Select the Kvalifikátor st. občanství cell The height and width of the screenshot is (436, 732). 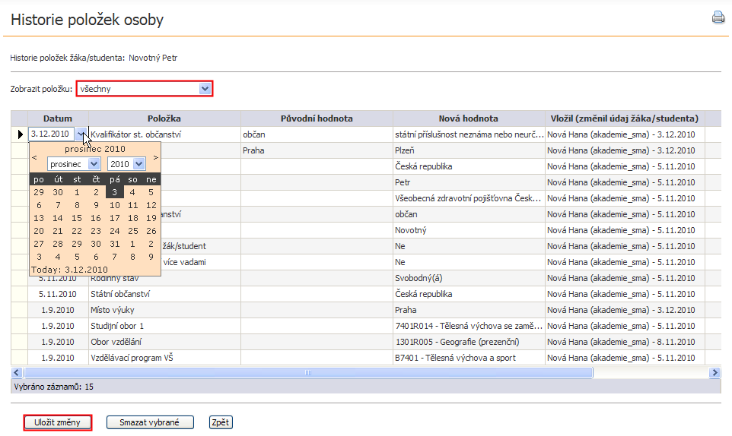(164, 134)
